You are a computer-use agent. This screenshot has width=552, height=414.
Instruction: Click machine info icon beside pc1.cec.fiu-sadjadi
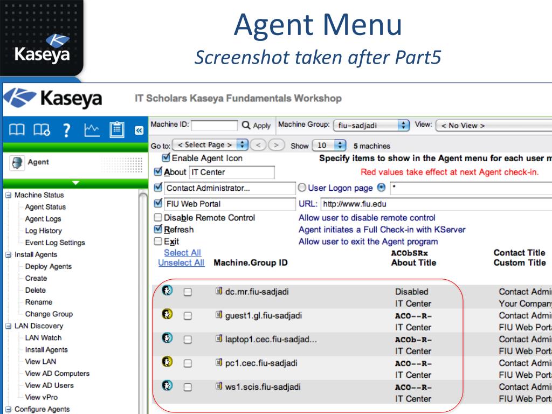(x=219, y=362)
